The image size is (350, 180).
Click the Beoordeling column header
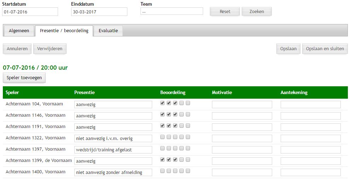[173, 93]
